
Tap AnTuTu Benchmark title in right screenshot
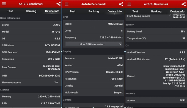point(156,4)
